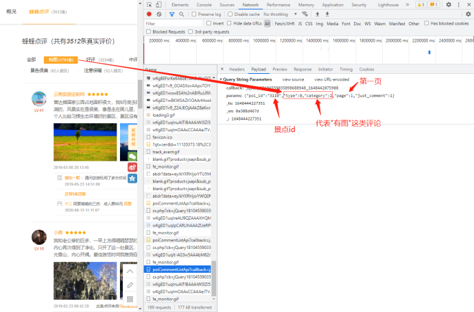This screenshot has height=312, width=474.
Task: Open the Timing request tab
Action: pos(346,69)
